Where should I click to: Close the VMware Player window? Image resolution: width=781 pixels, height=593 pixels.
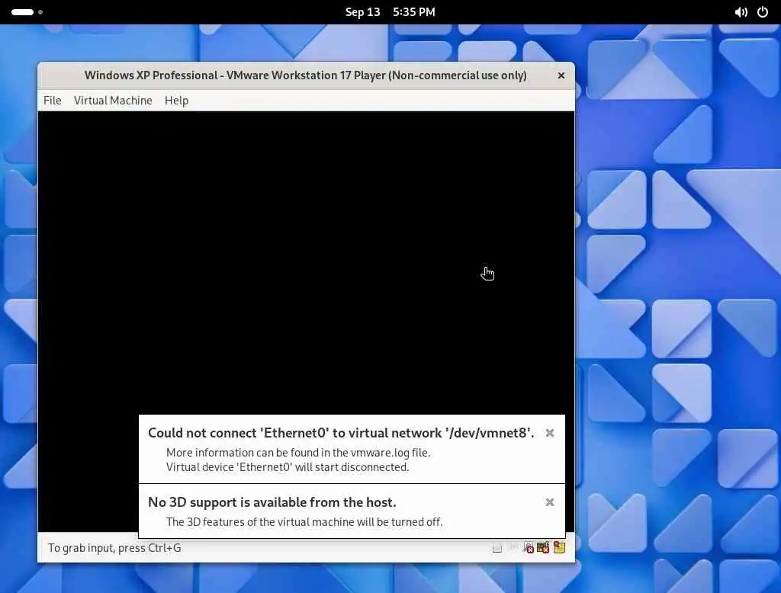(561, 75)
